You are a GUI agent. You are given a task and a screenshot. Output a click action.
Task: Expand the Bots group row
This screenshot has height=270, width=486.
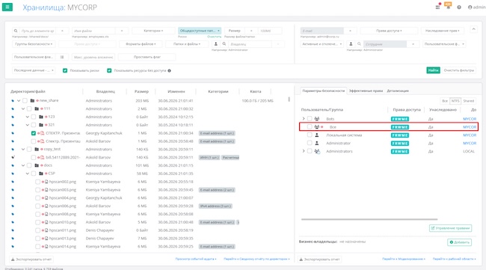click(x=304, y=119)
